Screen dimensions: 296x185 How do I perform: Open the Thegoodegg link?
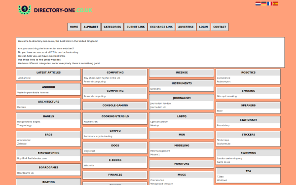(x=24, y=125)
